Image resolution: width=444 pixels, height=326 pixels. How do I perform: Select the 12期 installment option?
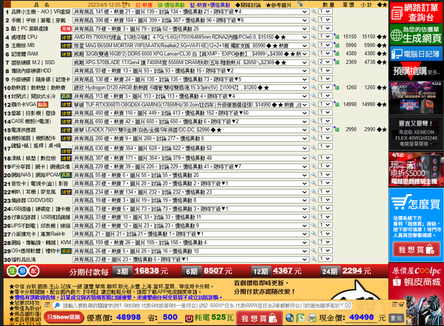pos(261,272)
